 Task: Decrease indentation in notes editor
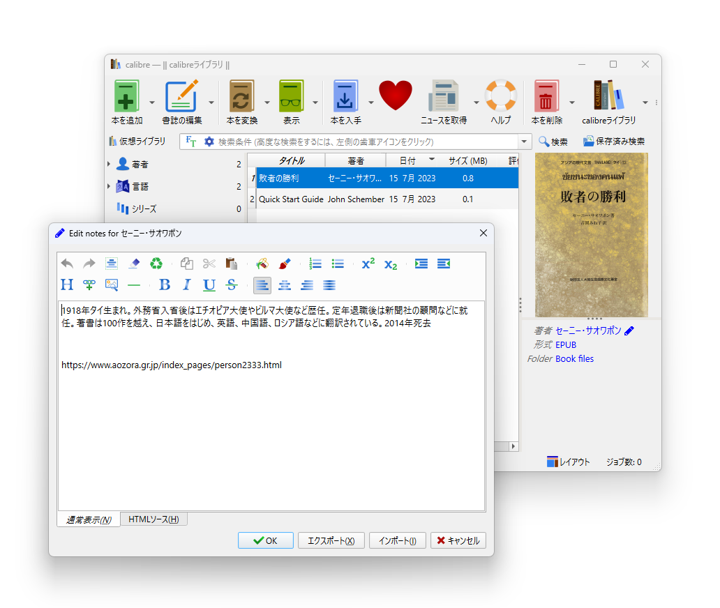[444, 264]
